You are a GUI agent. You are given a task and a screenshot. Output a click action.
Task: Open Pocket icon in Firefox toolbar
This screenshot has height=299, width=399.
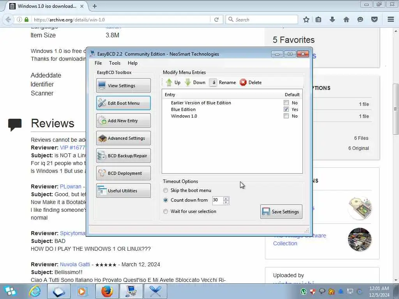click(x=374, y=19)
